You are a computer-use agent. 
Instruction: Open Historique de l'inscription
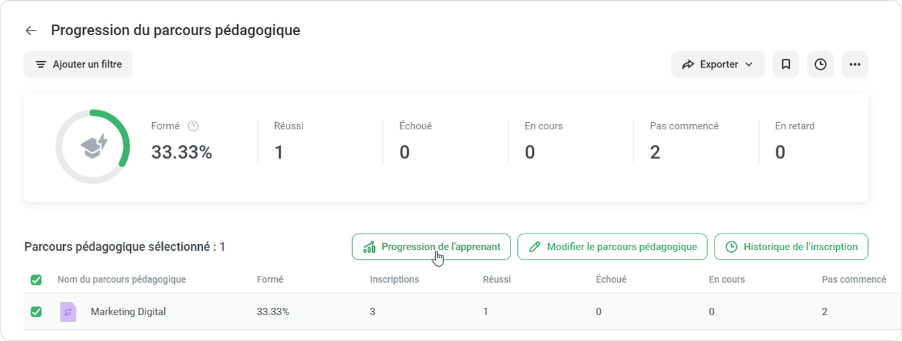click(791, 247)
